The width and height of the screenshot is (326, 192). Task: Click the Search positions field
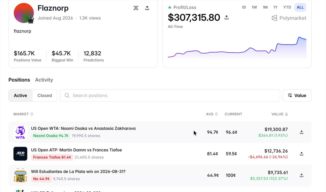pos(170,95)
